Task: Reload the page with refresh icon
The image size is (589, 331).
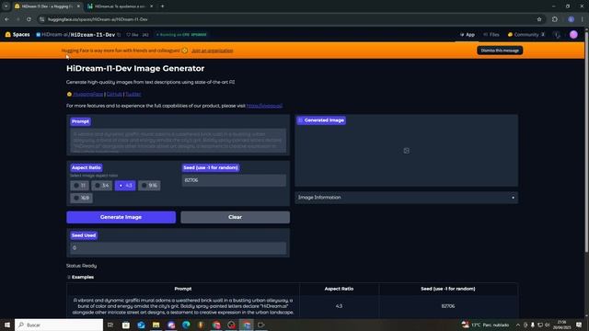Action: point(29,19)
